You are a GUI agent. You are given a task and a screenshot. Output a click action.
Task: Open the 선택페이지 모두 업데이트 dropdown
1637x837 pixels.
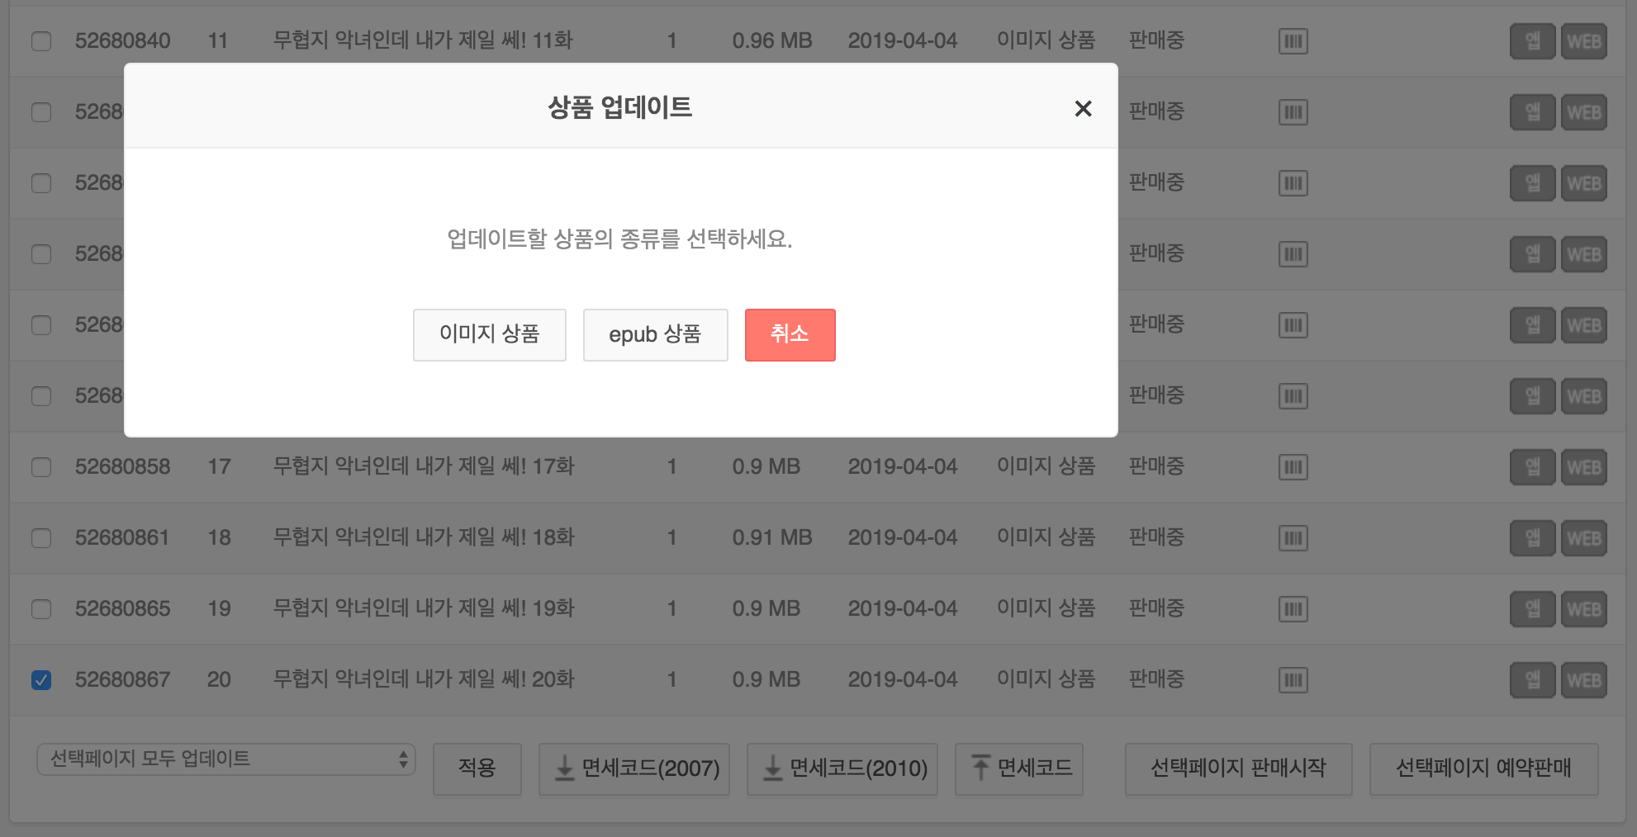(x=226, y=759)
